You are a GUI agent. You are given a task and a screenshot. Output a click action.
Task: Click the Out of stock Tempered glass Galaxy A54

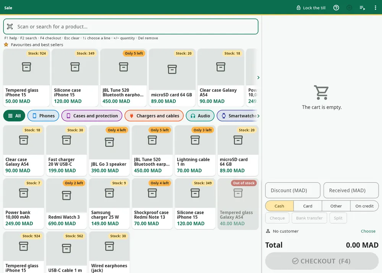(238, 204)
